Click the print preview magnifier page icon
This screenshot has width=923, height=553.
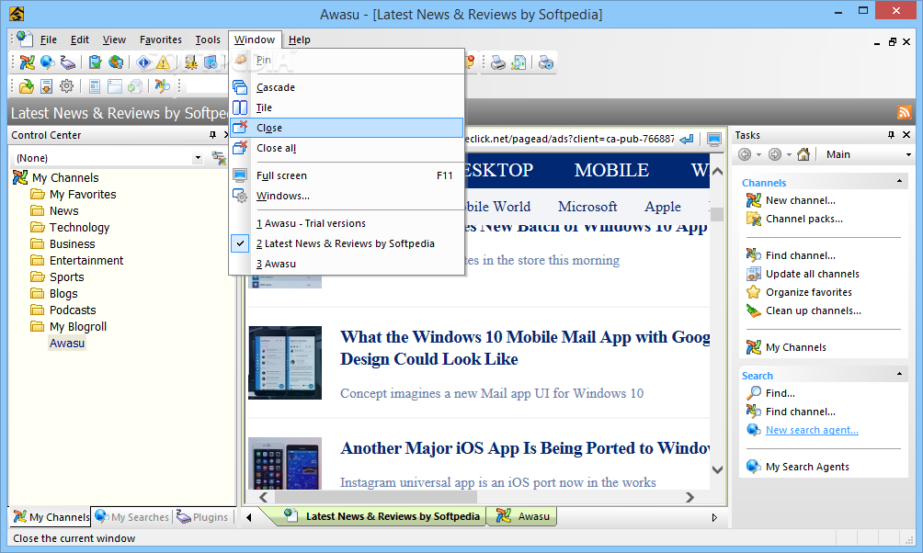tap(518, 62)
